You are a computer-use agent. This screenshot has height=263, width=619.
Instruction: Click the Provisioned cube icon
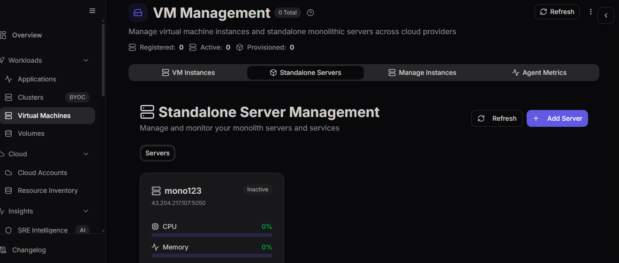(240, 47)
